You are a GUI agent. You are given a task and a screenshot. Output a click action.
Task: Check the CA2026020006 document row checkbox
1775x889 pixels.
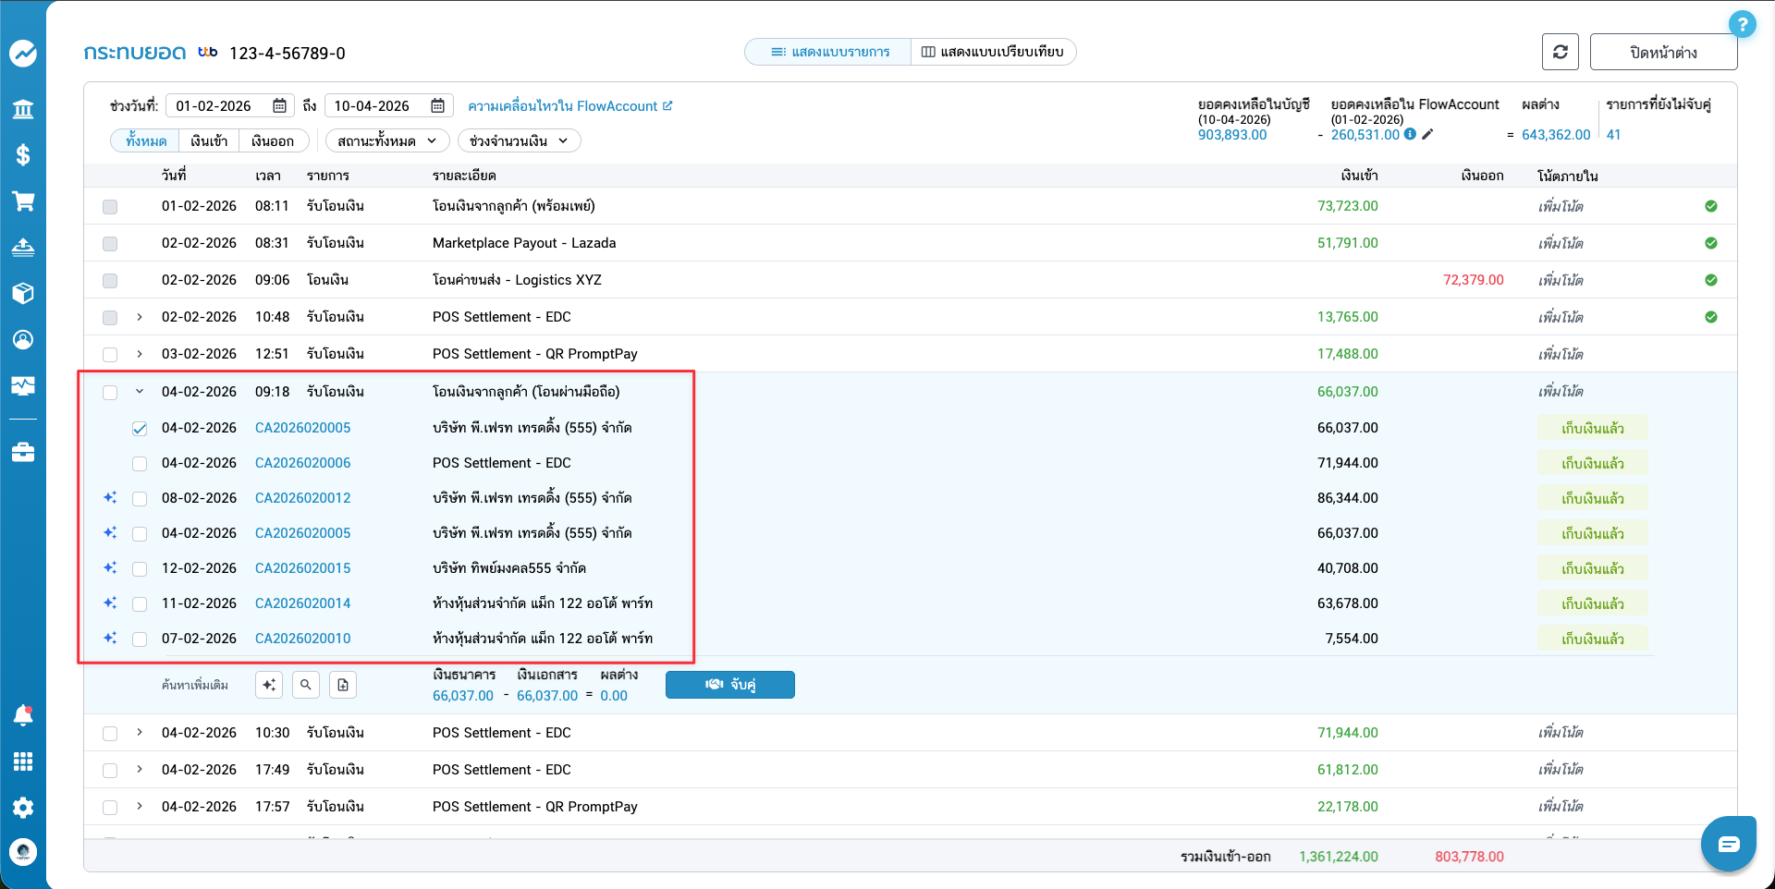(140, 463)
